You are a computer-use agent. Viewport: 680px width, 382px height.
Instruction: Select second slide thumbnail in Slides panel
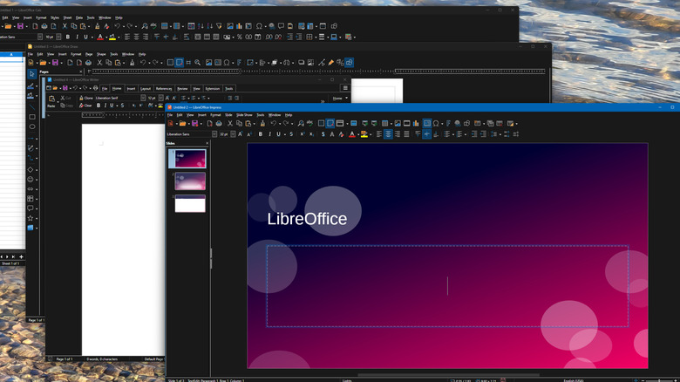[190, 181]
